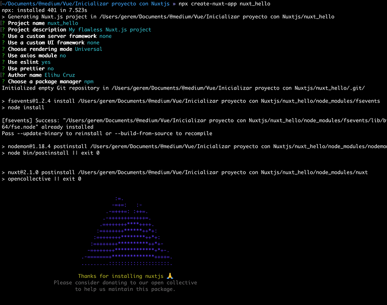Click the 'Use axios module' prompt line

click(34, 56)
